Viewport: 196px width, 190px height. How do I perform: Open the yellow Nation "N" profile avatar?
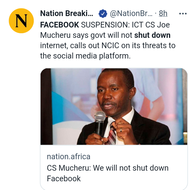21,21
